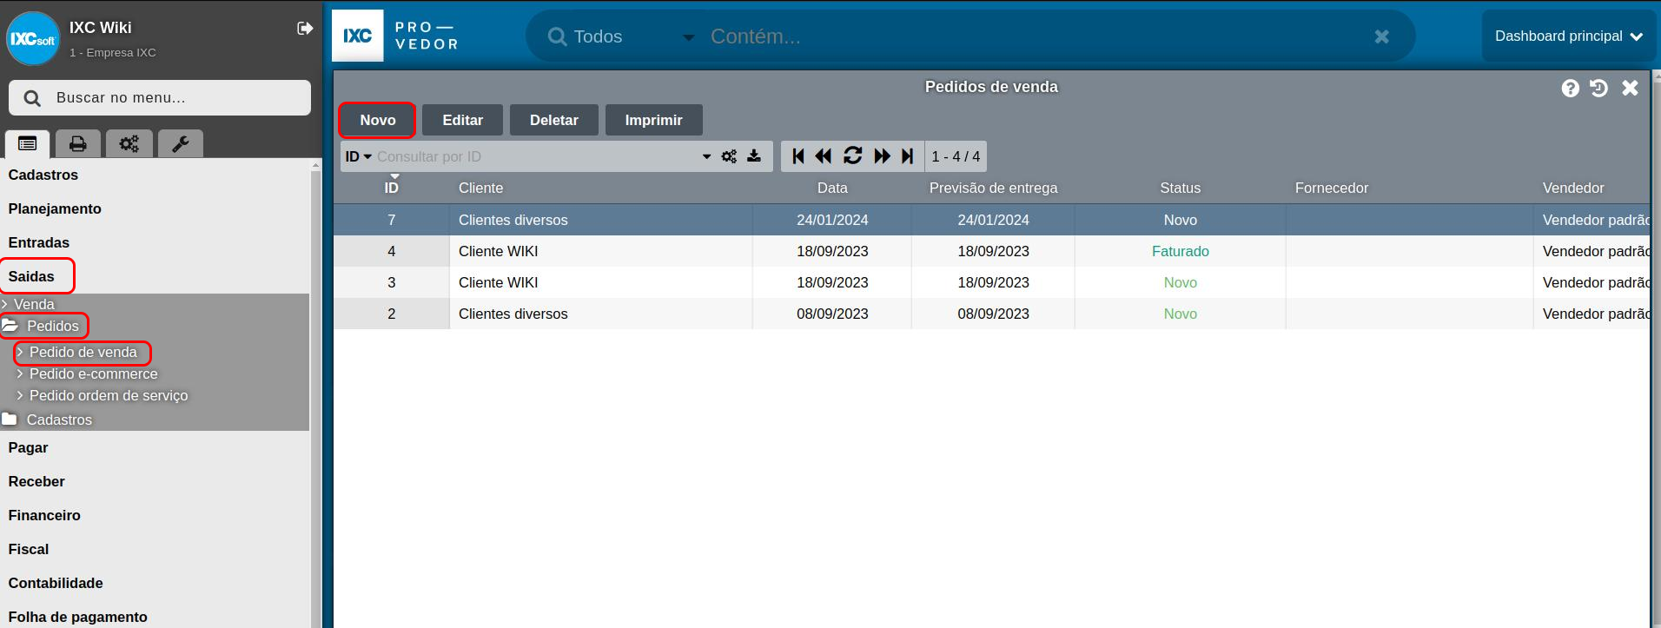
Task: Open the printer tab in sidebar
Action: 78,144
